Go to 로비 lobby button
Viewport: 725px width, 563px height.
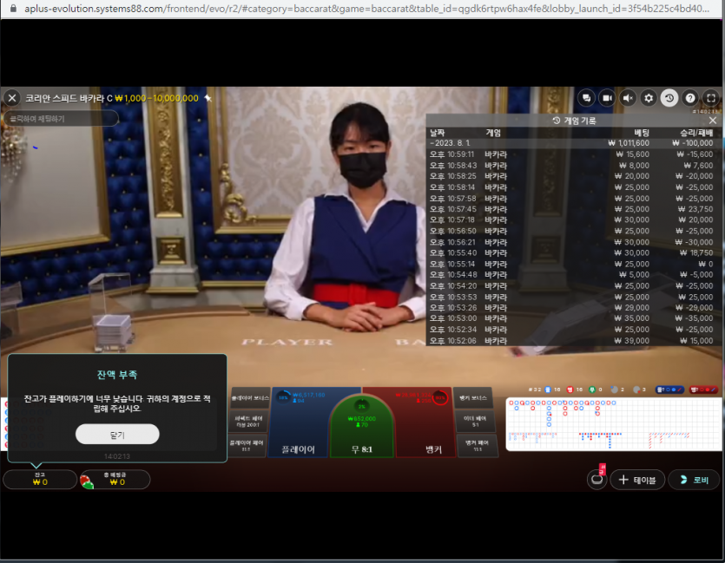tap(695, 480)
